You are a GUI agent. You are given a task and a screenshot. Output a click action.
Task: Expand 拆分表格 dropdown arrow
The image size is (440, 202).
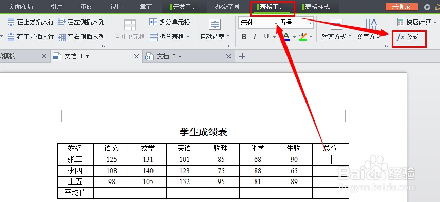pyautogui.click(x=188, y=37)
